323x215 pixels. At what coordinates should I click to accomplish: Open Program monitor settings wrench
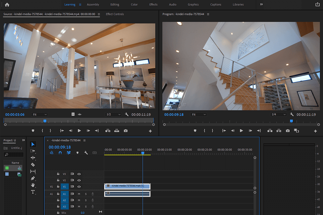click(292, 115)
